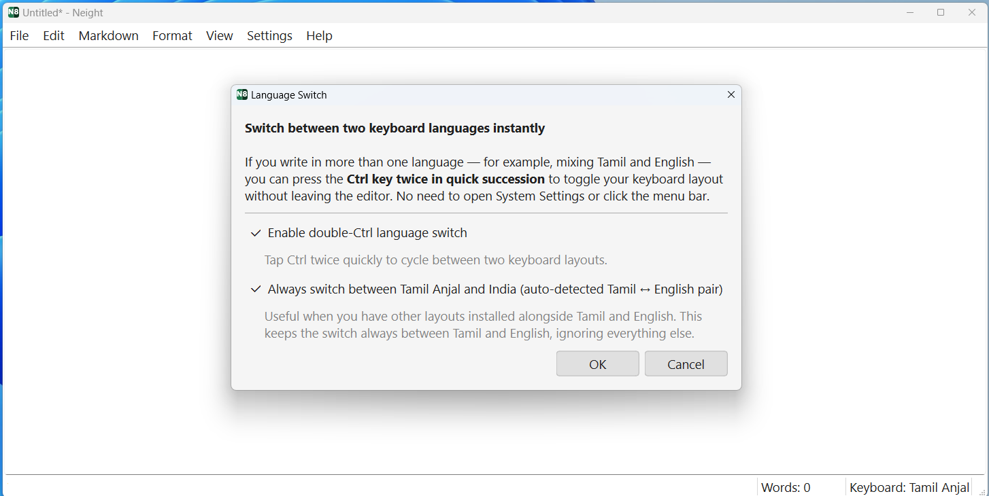Click the Keyboard: Tamil Anjal status entry
The width and height of the screenshot is (989, 496).
tap(909, 487)
